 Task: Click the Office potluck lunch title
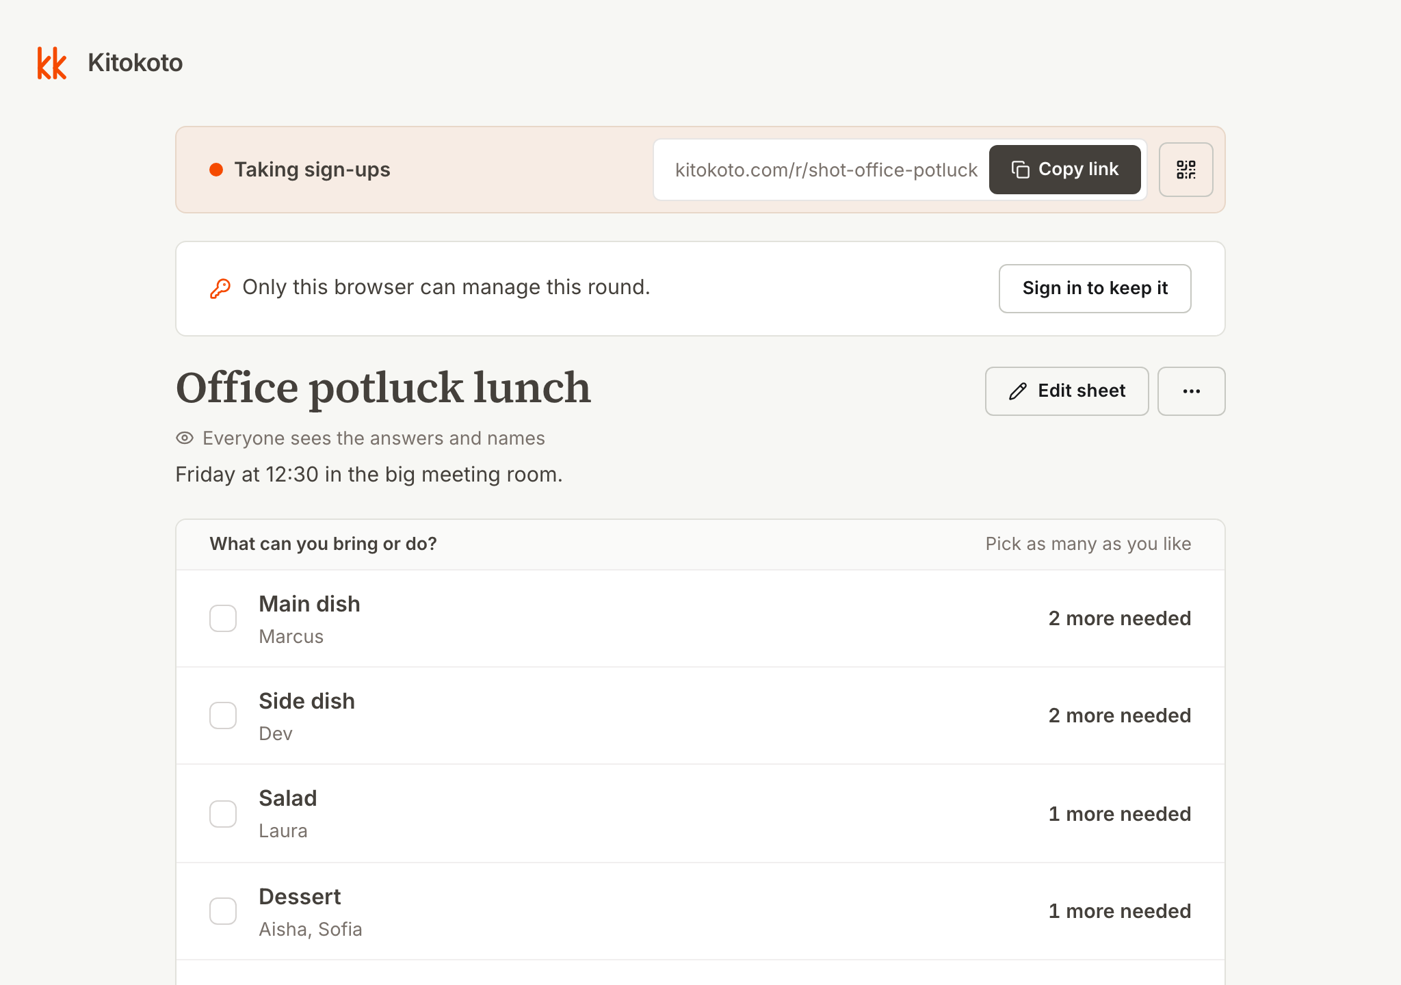pyautogui.click(x=383, y=388)
